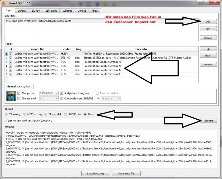Screen dimensions: 222x179
Task: Click the join button
Action: [x=208, y=29]
